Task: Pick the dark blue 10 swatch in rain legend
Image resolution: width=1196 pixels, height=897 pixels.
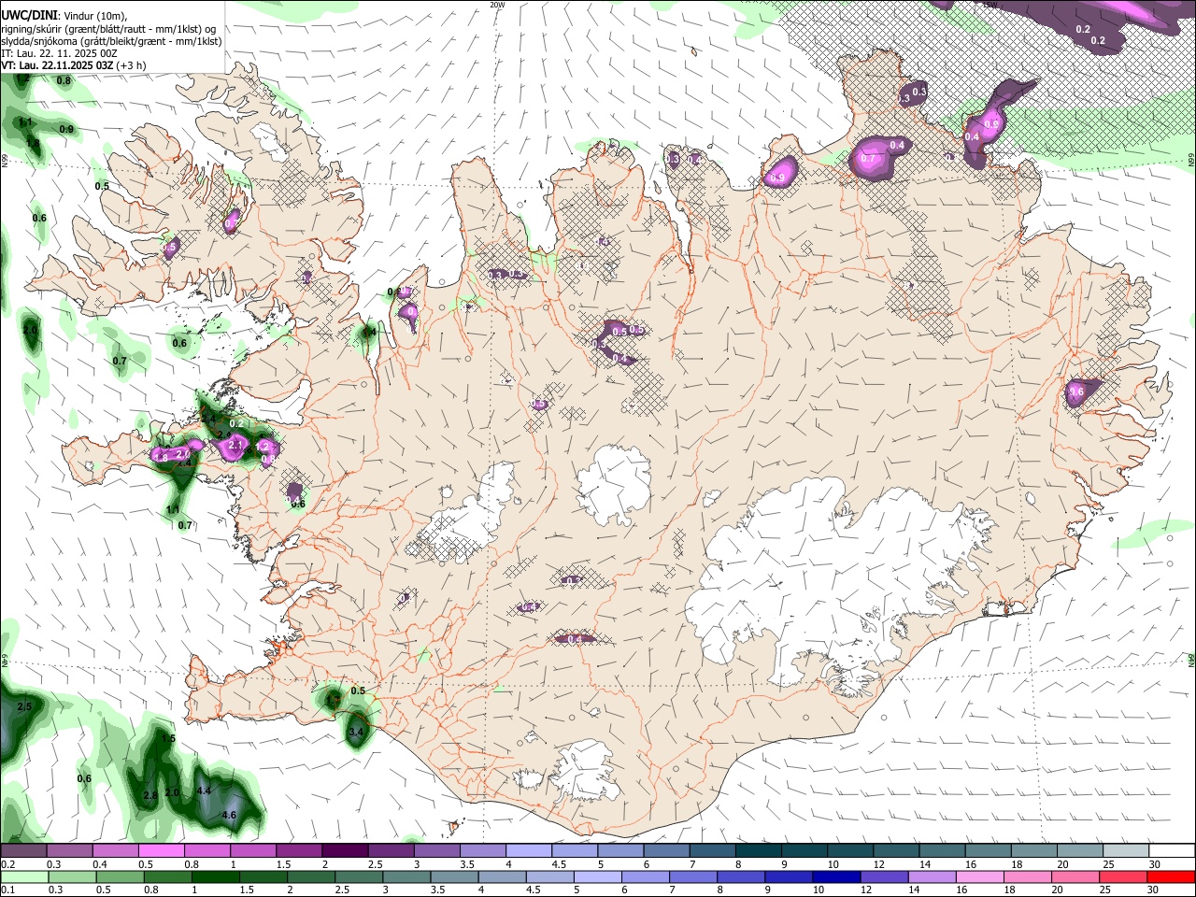Action: 834,876
